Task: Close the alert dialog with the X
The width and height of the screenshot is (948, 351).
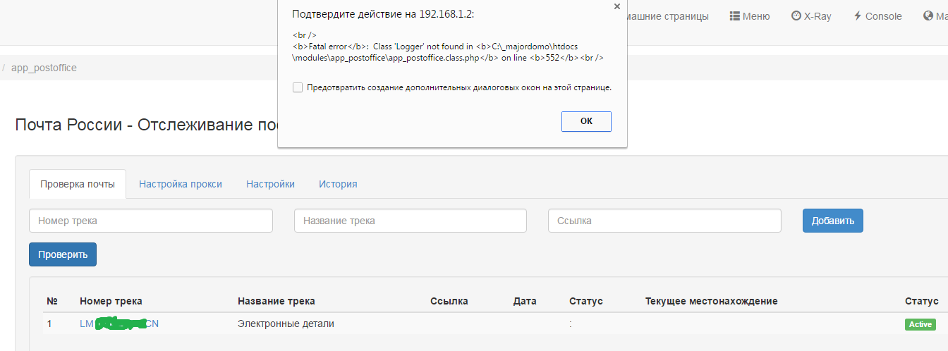Action: 617,6
